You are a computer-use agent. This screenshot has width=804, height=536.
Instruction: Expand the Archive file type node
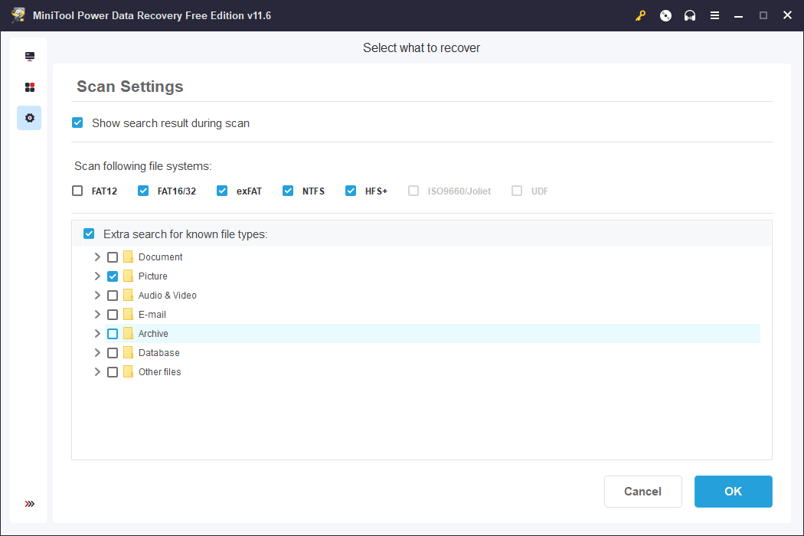point(97,333)
